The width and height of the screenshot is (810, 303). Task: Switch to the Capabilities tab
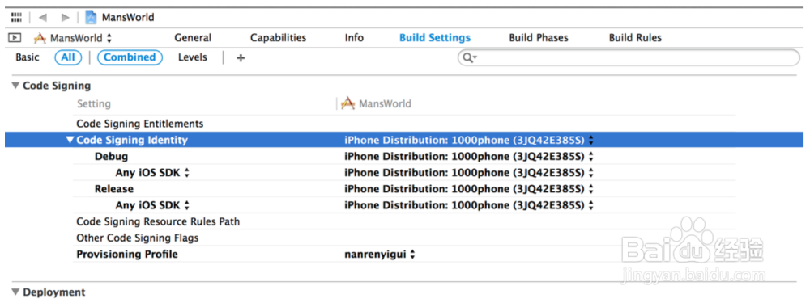click(278, 38)
